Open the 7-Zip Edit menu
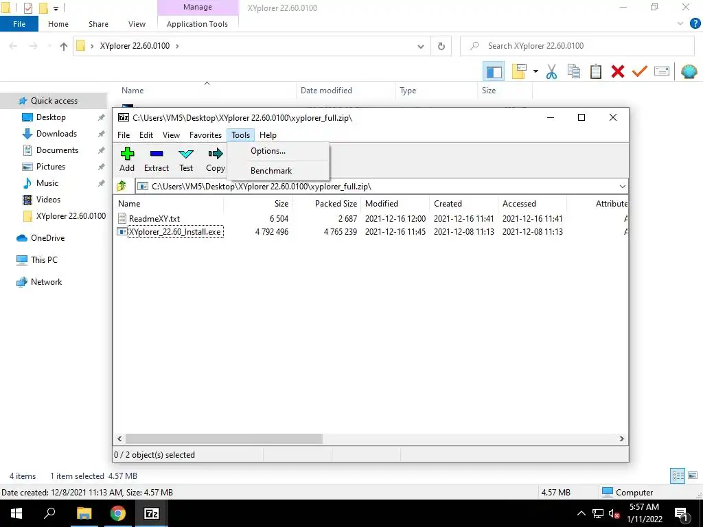The height and width of the screenshot is (527, 703). [146, 135]
